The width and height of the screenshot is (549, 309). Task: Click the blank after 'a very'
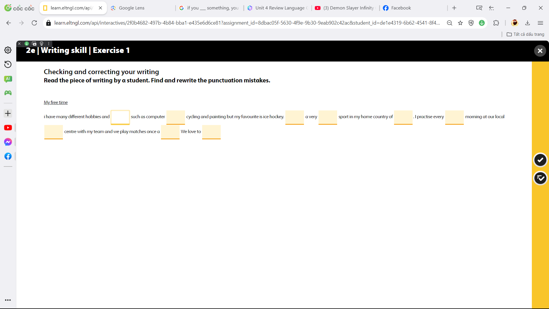tap(328, 117)
